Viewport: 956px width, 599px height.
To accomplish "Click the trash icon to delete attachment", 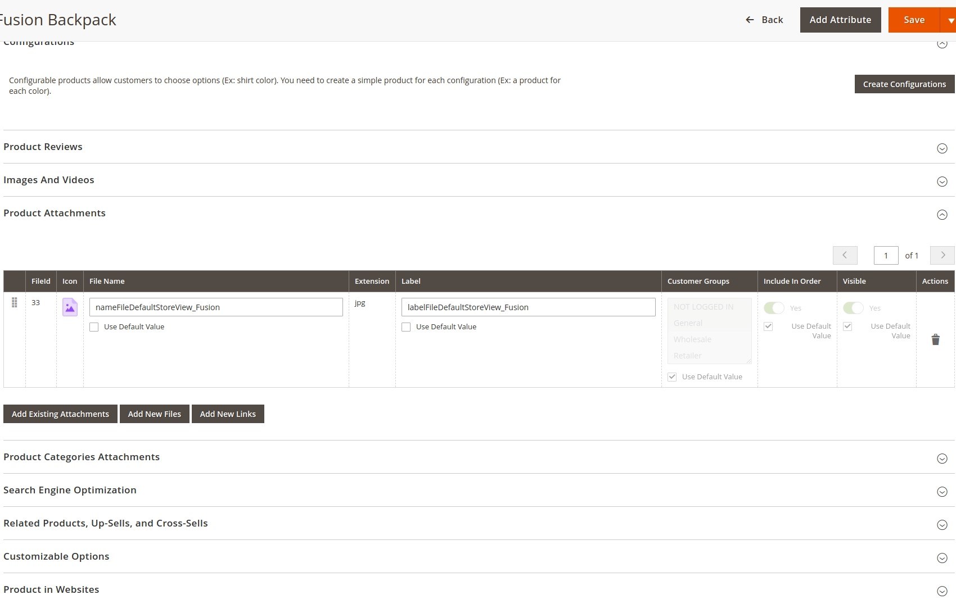I will [935, 339].
